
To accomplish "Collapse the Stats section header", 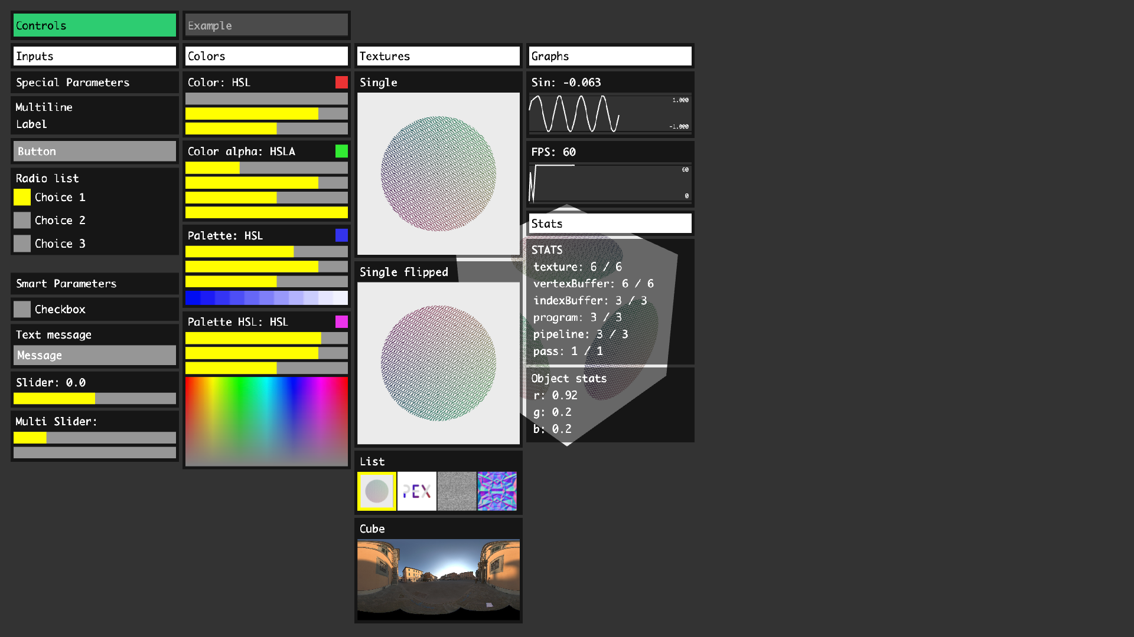I will (610, 224).
